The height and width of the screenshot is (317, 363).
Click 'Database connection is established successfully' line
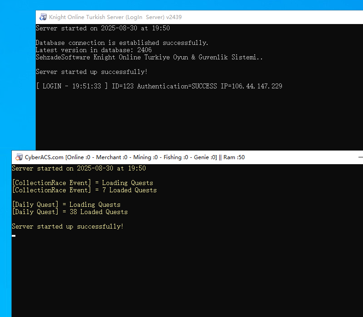coord(122,43)
